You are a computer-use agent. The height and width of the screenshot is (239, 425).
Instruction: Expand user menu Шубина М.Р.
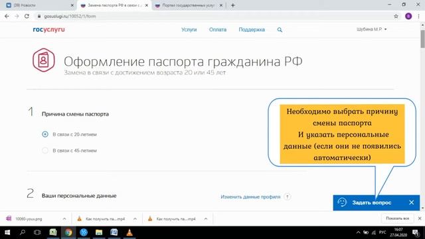(x=372, y=29)
